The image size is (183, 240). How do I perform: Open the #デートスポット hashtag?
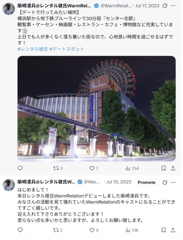tap(66, 50)
